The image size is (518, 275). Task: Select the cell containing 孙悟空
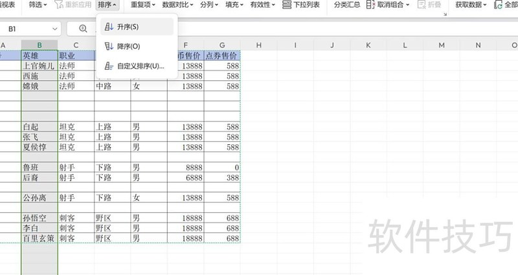pyautogui.click(x=39, y=218)
